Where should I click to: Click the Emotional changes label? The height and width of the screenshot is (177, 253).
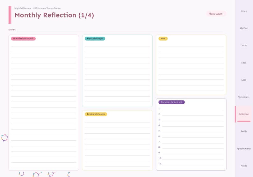(x=96, y=114)
